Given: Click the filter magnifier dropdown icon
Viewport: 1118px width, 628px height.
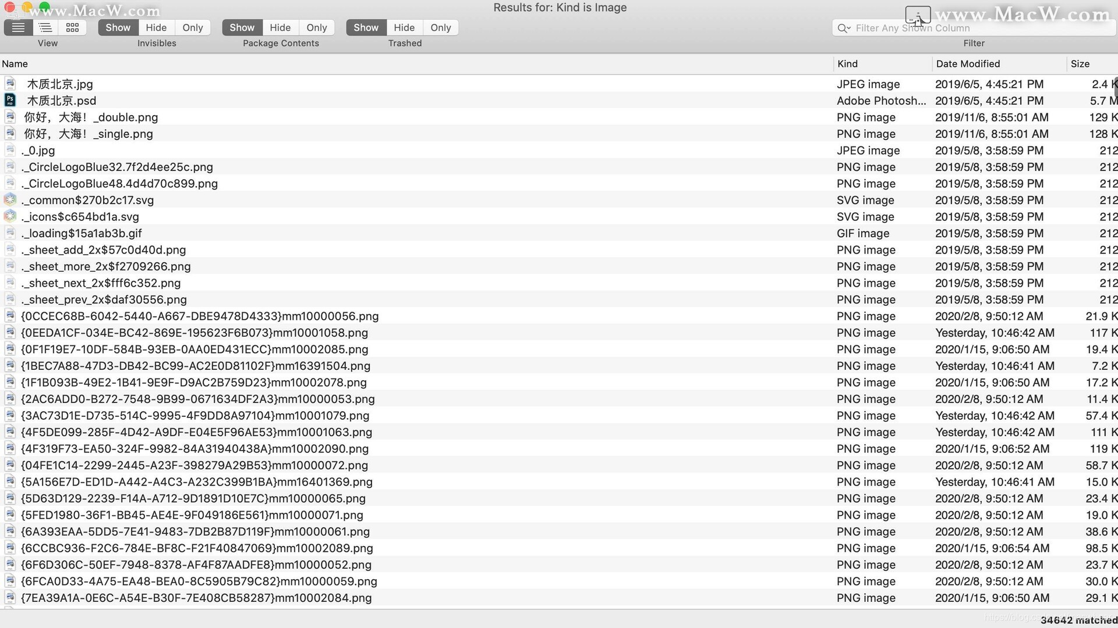Looking at the screenshot, I should click(844, 28).
